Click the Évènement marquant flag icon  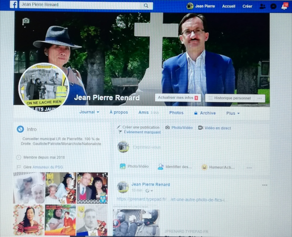pos(121,132)
